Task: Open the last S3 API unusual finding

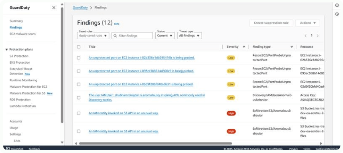Action: (124, 131)
